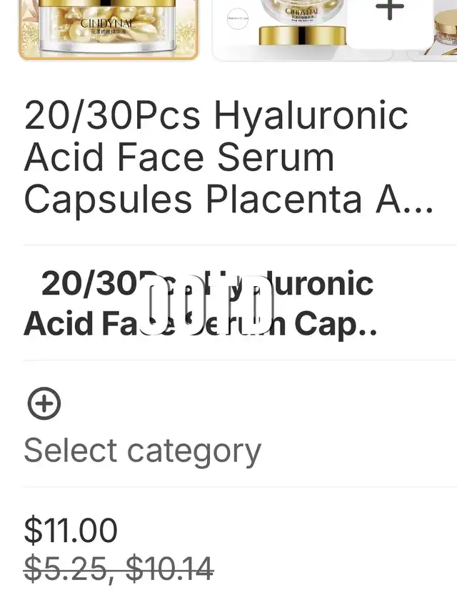This screenshot has height=610, width=457.
Task: Click the circled plus icon above Select category
Action: [44, 403]
